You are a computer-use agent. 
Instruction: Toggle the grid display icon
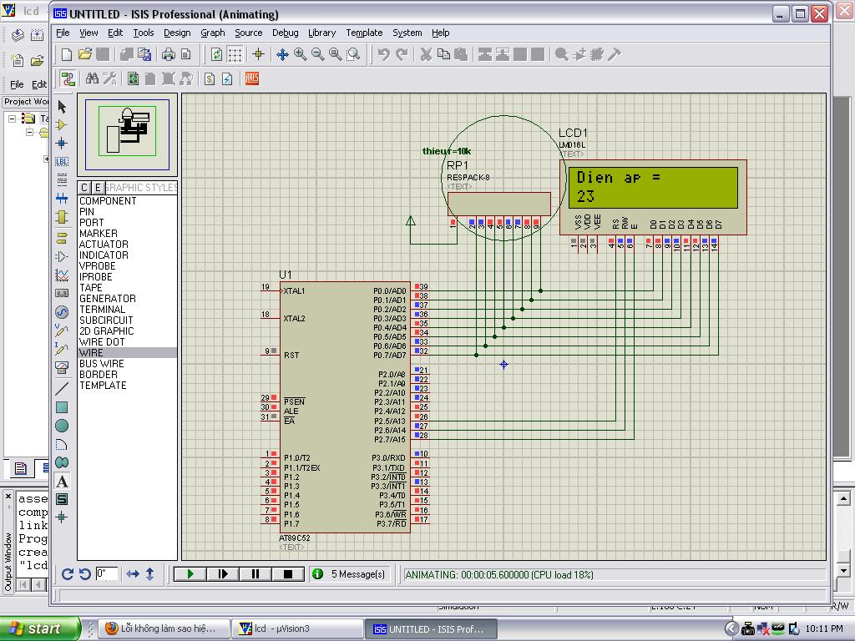[x=235, y=54]
